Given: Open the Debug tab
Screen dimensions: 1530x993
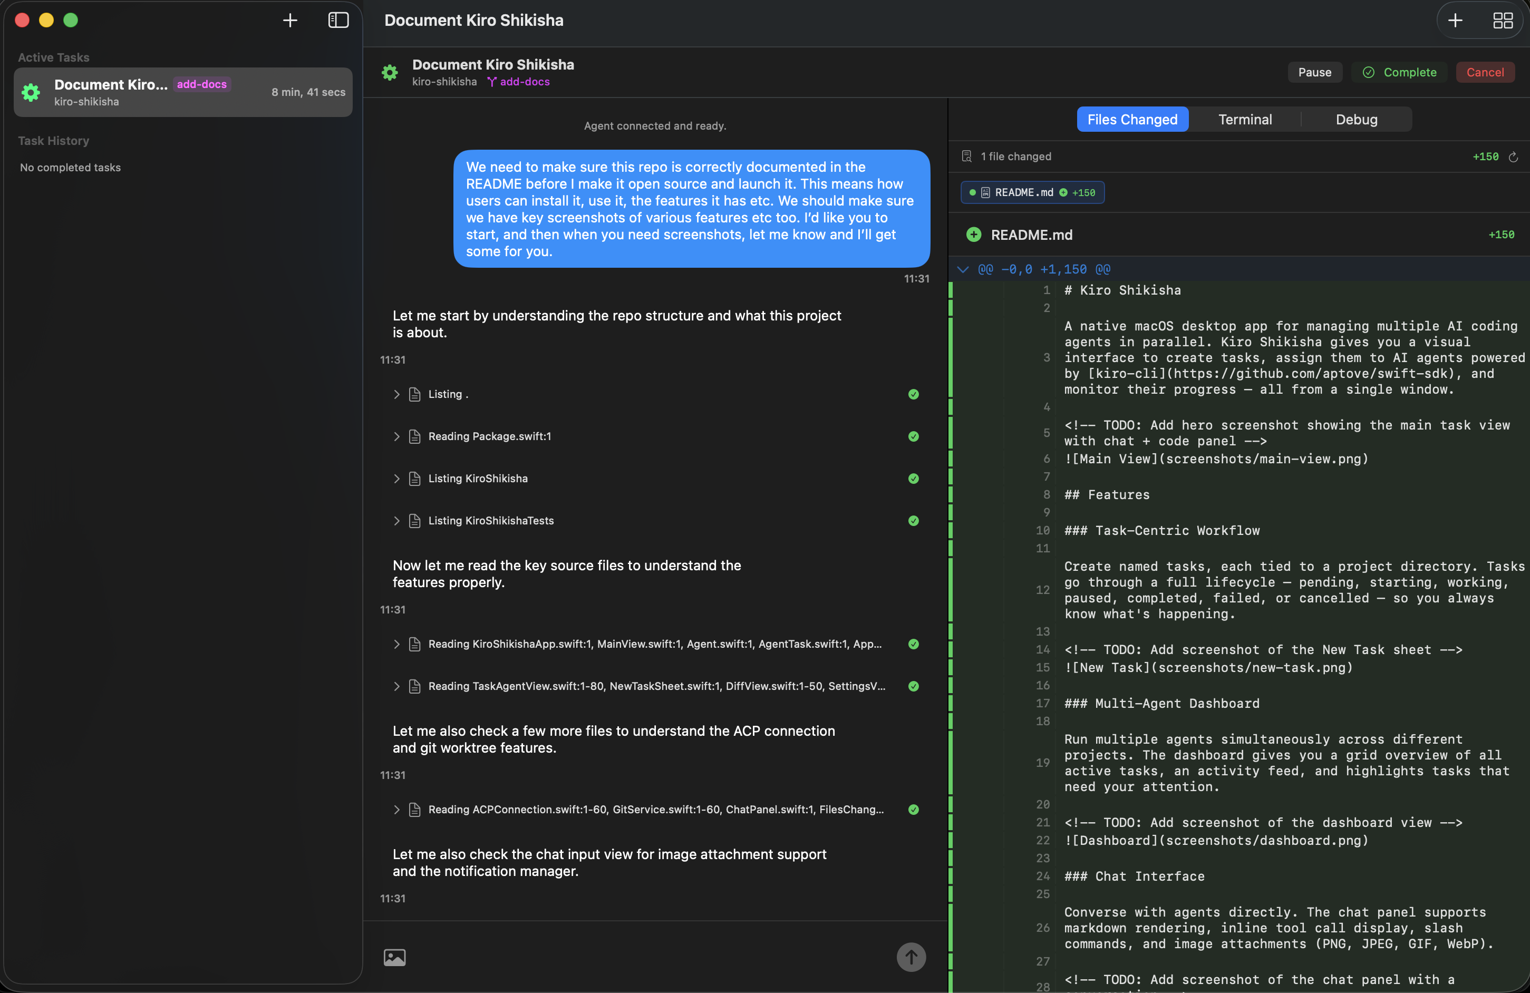Looking at the screenshot, I should point(1357,120).
